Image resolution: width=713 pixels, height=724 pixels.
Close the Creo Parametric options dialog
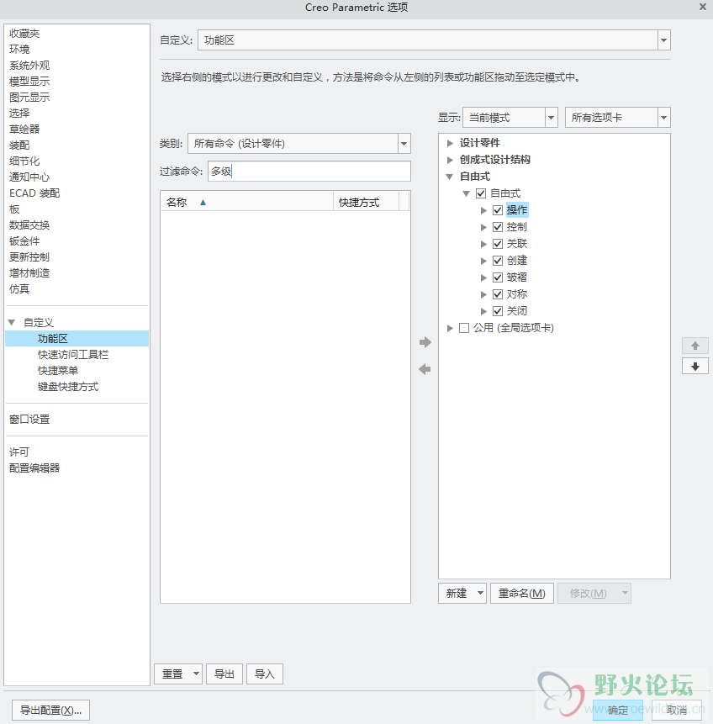click(x=702, y=7)
